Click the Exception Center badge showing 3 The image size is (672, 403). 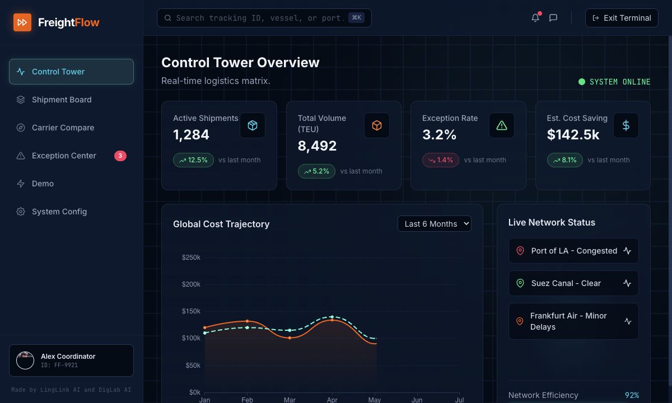point(120,156)
